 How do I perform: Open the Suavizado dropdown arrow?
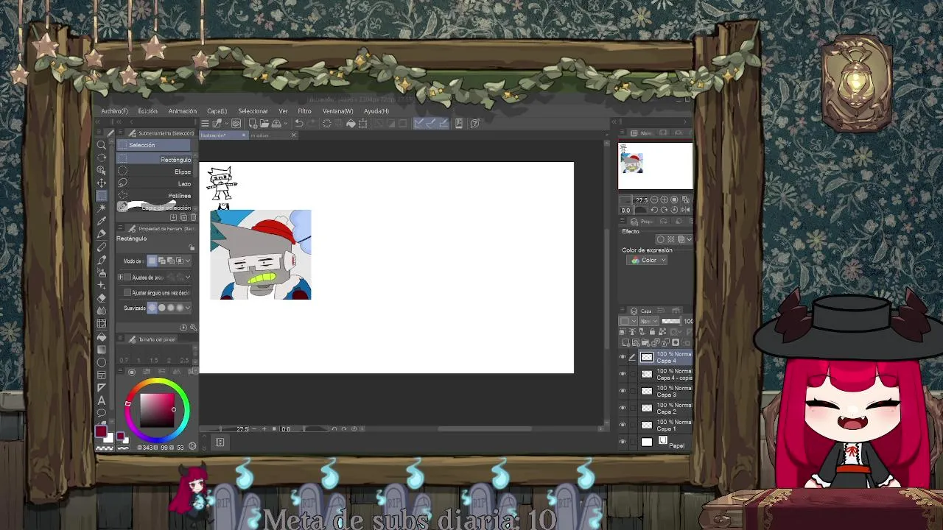tap(188, 308)
